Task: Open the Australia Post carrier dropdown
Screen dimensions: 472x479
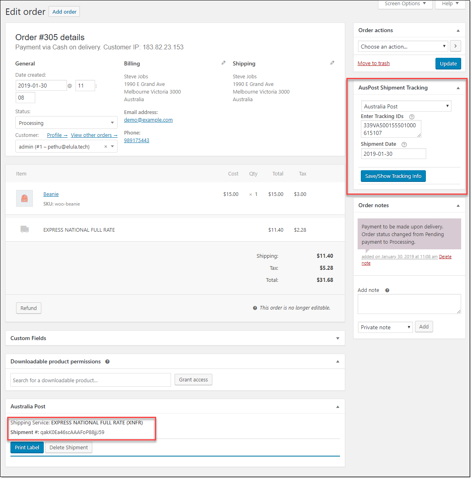Action: tap(406, 106)
